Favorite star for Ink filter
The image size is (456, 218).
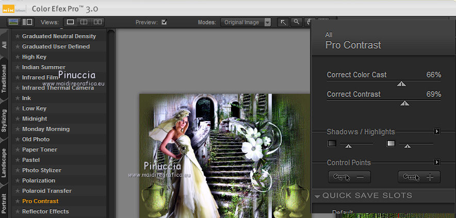18,98
